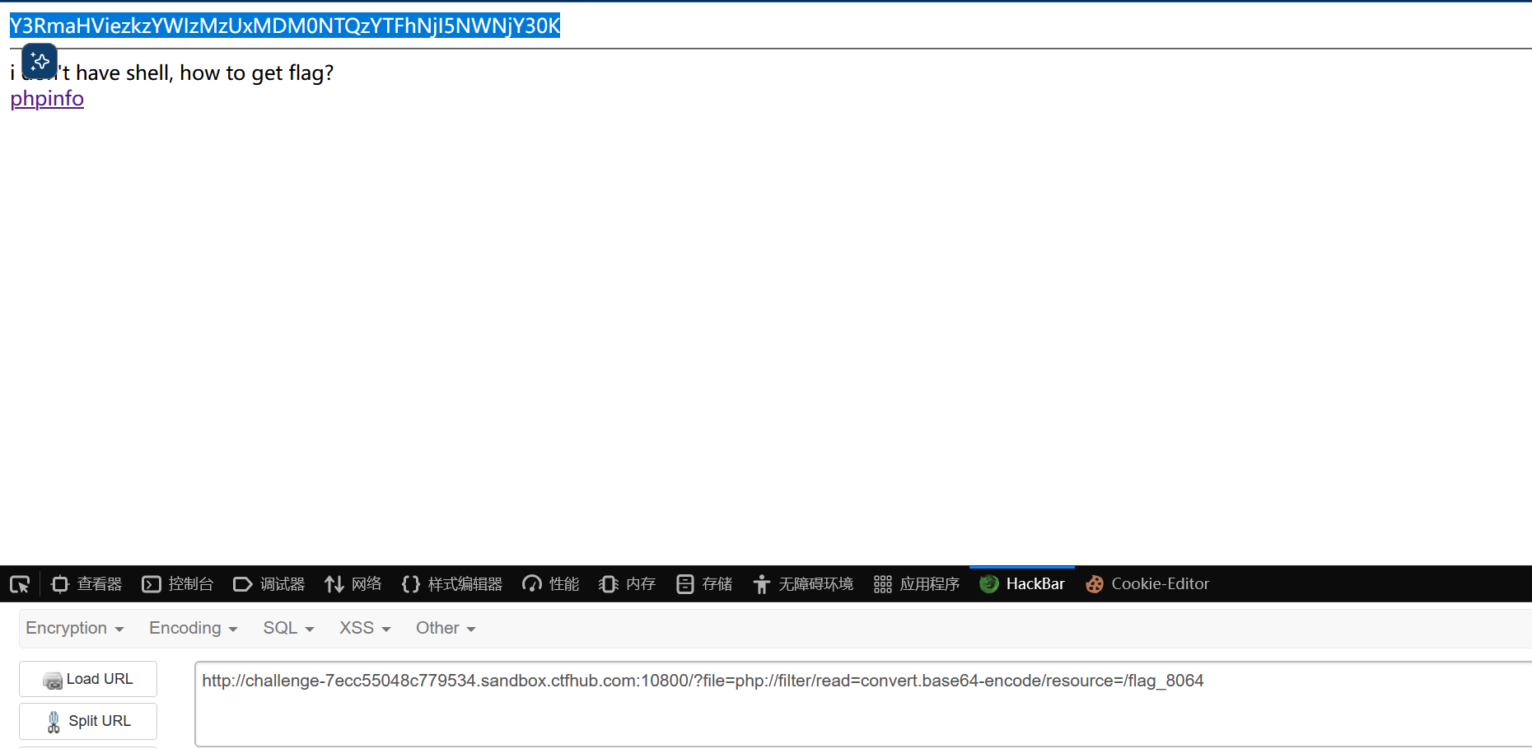The height and width of the screenshot is (749, 1532).
Task: Open the XSS dropdown menu
Action: click(365, 629)
